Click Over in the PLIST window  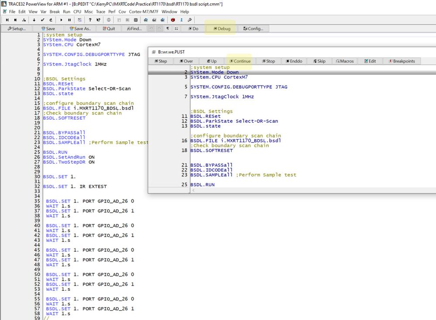pos(186,61)
